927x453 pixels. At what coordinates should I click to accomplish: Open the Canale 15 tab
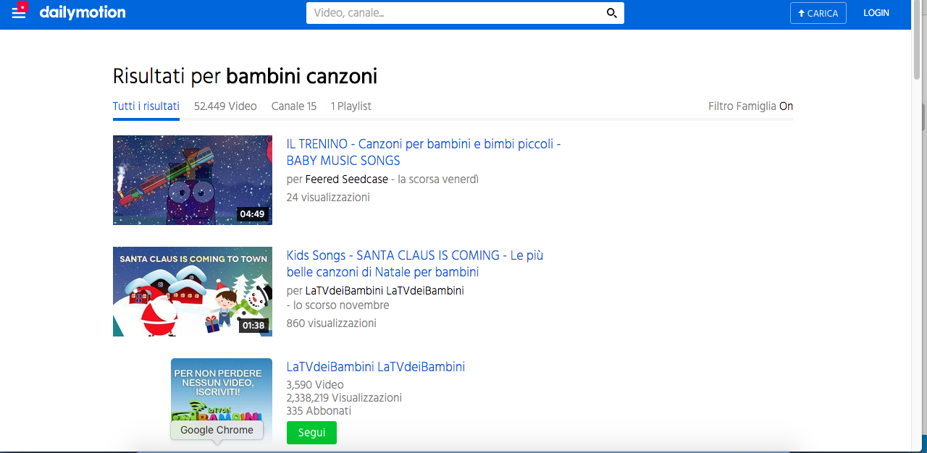coord(293,106)
